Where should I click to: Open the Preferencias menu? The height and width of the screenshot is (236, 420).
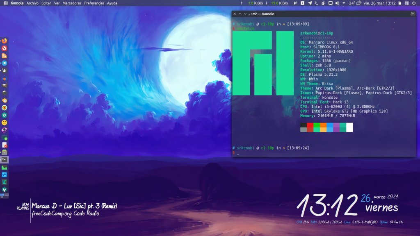tap(94, 3)
